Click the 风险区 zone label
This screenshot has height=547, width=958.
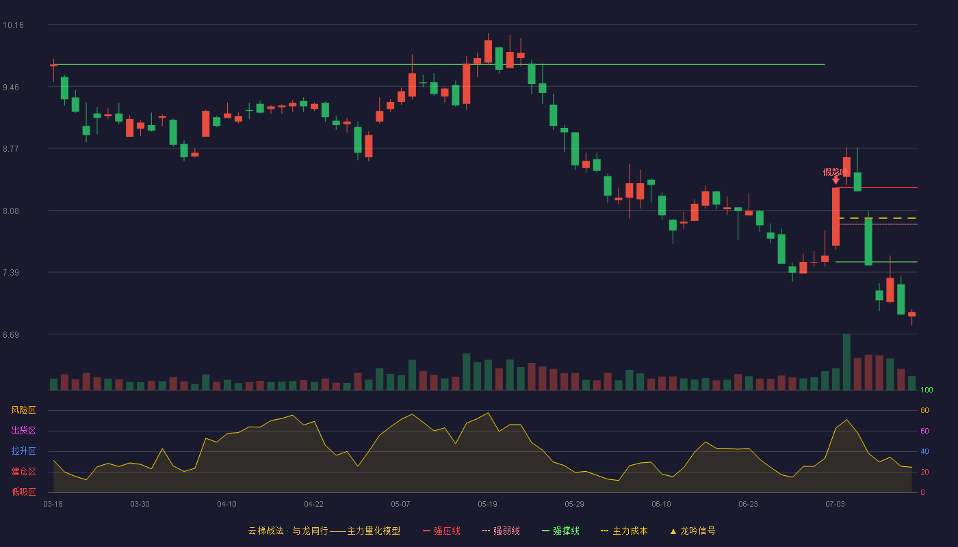tap(23, 410)
